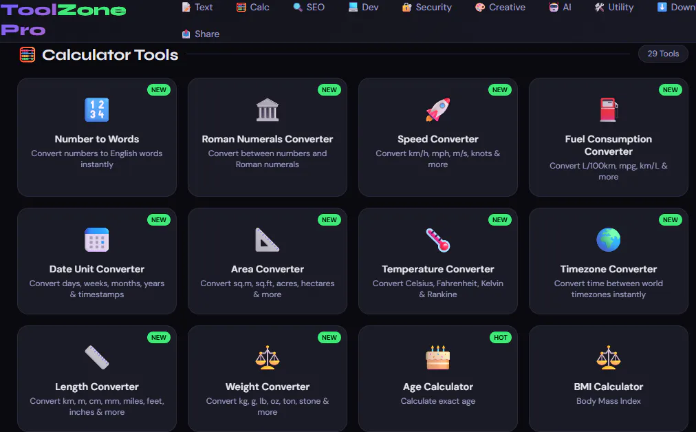Click the Temperature Converter thermometer icon
Viewport: 696px width, 432px height.
[x=437, y=240]
